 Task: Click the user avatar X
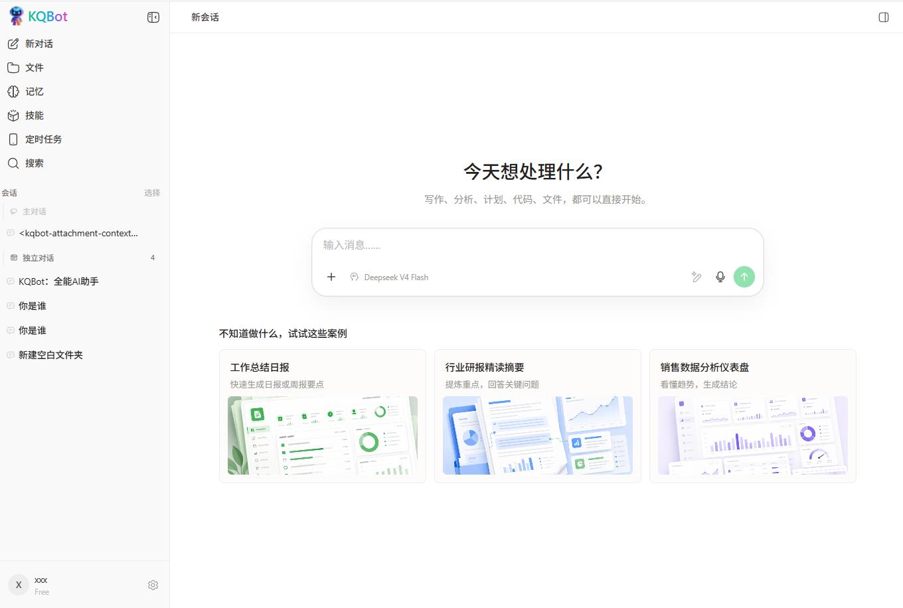tap(19, 585)
